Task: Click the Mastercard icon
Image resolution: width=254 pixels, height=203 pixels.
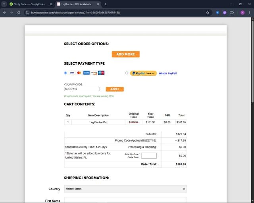Action: point(79,73)
